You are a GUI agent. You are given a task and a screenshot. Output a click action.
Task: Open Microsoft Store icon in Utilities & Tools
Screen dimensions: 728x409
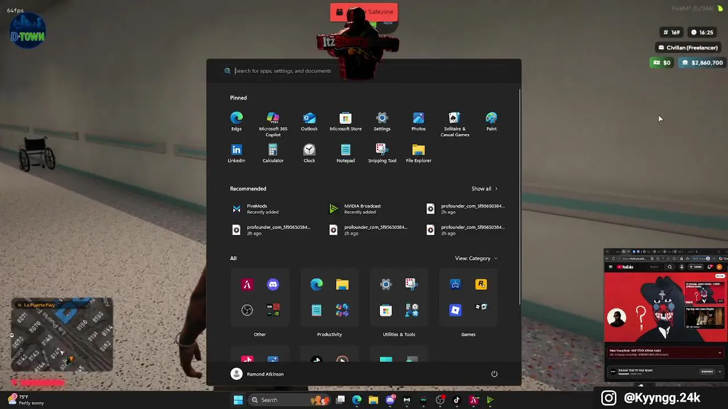click(x=386, y=310)
